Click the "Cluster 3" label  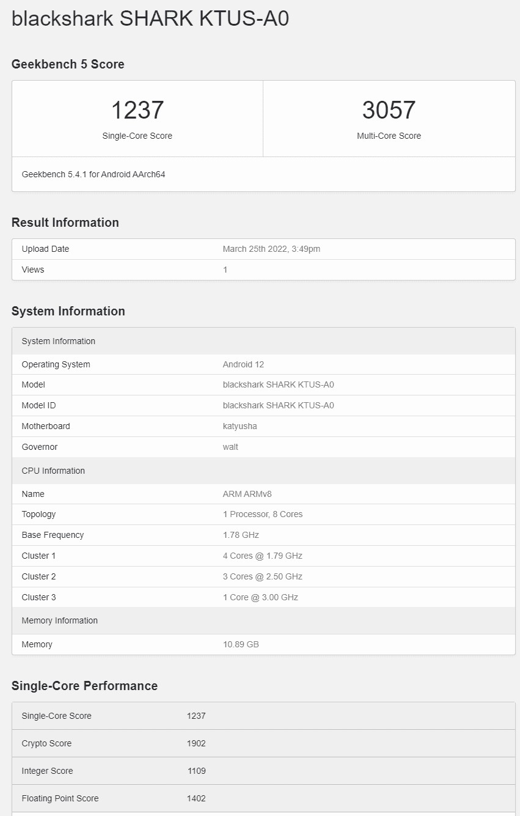(38, 597)
